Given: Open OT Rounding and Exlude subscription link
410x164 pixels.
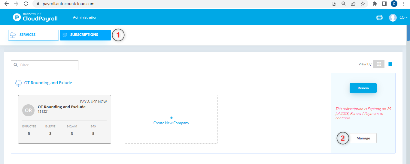Looking at the screenshot, I should [48, 83].
